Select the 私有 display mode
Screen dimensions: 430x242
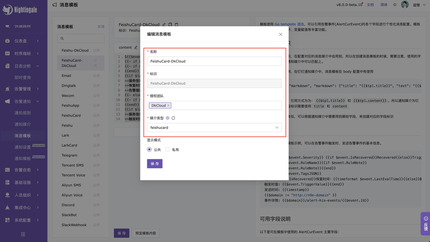point(168,150)
